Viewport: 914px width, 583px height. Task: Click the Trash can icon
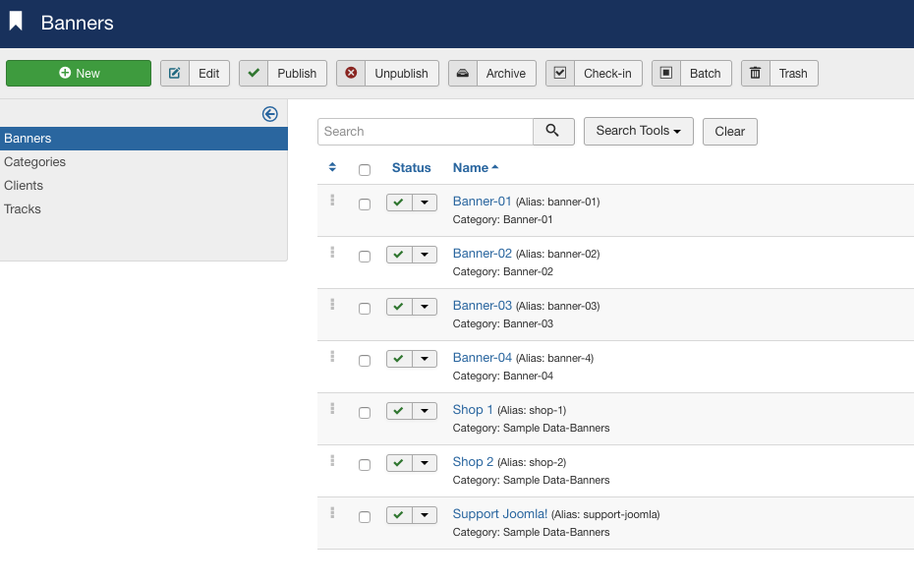pyautogui.click(x=755, y=74)
